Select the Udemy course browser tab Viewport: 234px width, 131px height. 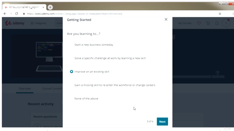coord(24,7)
